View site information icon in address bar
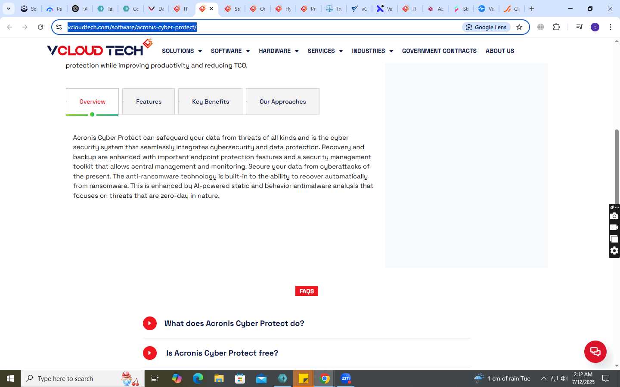The width and height of the screenshot is (620, 387). [x=59, y=27]
